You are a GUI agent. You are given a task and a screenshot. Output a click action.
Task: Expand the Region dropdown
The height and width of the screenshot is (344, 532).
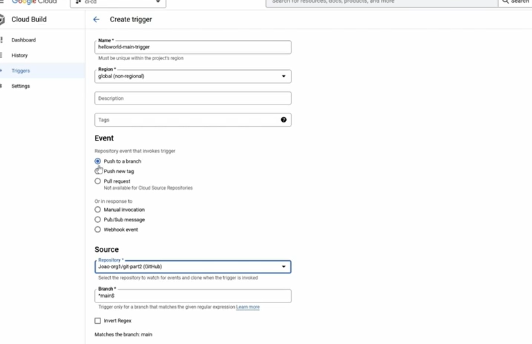[193, 76]
